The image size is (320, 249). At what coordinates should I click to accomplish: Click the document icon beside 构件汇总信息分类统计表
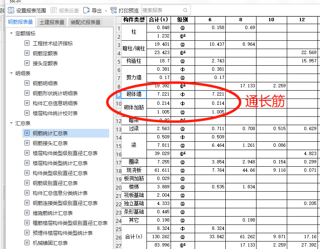pyautogui.click(x=27, y=193)
